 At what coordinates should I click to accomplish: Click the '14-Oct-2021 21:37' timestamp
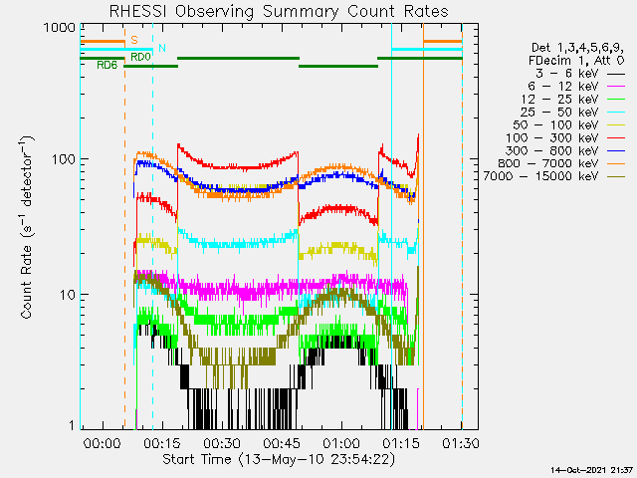pyautogui.click(x=592, y=470)
